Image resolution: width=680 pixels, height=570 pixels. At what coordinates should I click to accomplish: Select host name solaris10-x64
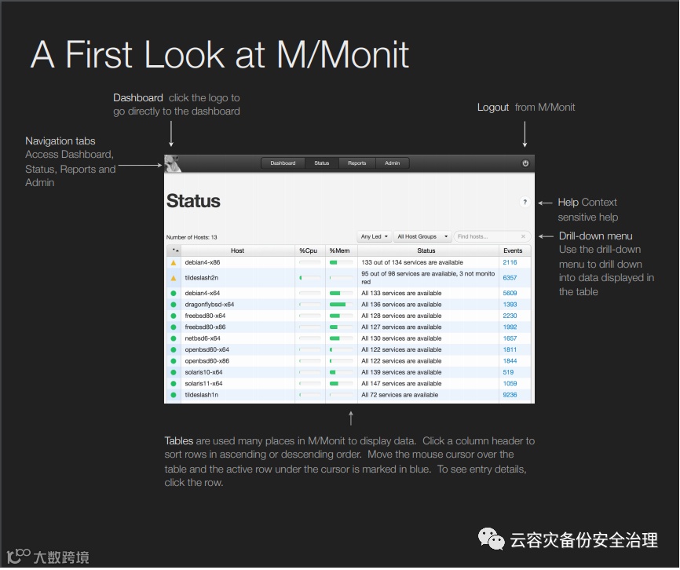tap(204, 372)
